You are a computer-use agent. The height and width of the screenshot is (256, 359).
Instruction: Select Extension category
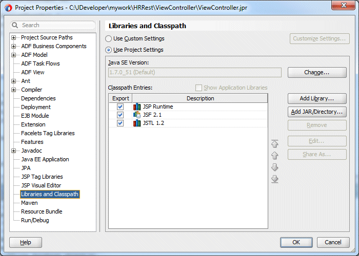click(x=33, y=124)
